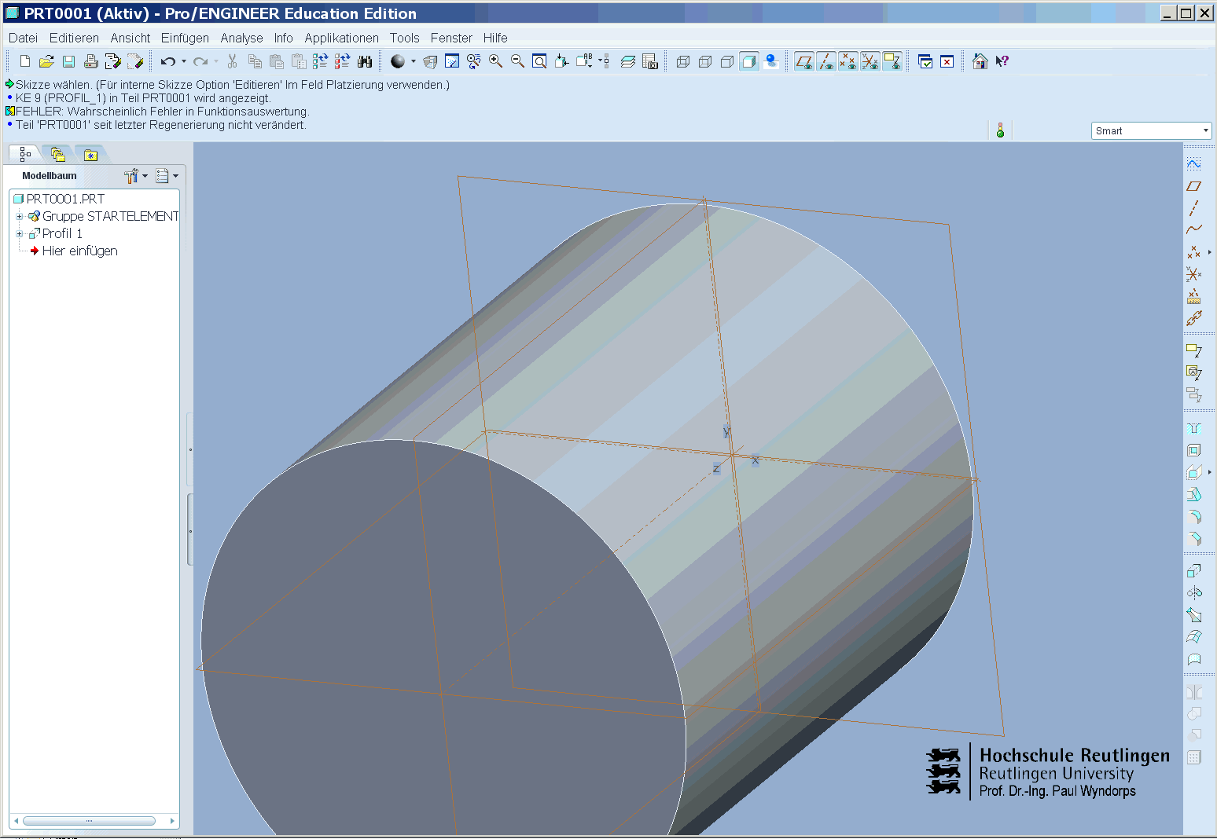
Task: Expand the Gruppe STARTELEMENT node
Action: click(19, 216)
